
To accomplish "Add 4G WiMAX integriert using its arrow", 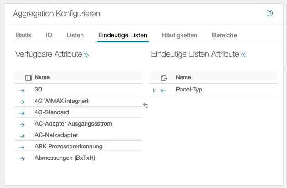I will tap(22, 102).
